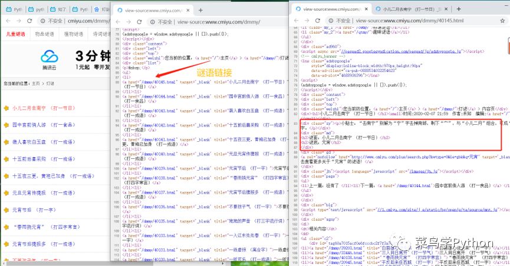Click the /dmmy/40144.html link in right window source
510x266 pixels.
[x=413, y=186]
